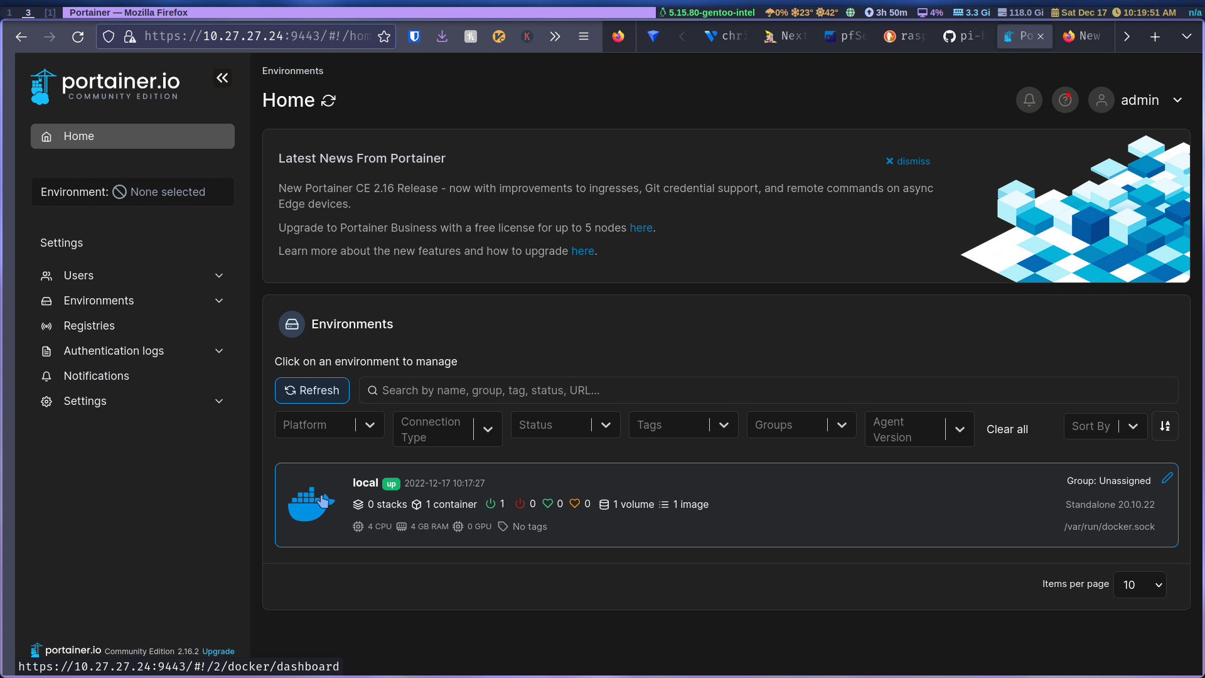
Task: Switch to the GitHub pi- browser tab
Action: (965, 36)
